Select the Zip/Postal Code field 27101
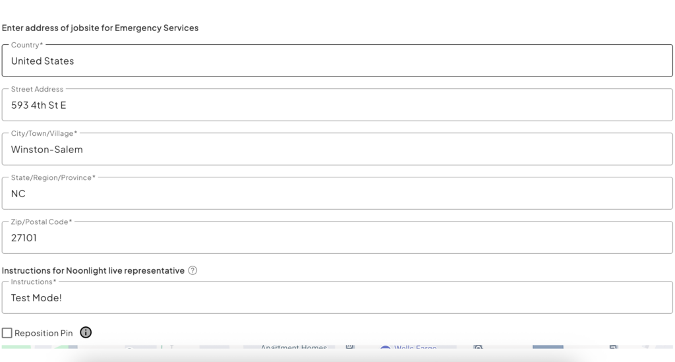 (337, 237)
